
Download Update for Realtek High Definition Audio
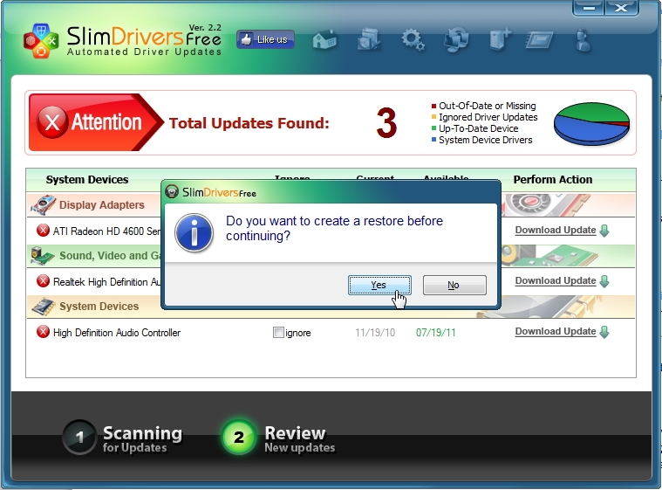[556, 280]
